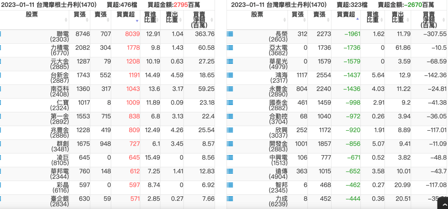Click the 8039 net-buy value for 聯電
The height and width of the screenshot is (209, 448).
(132, 34)
